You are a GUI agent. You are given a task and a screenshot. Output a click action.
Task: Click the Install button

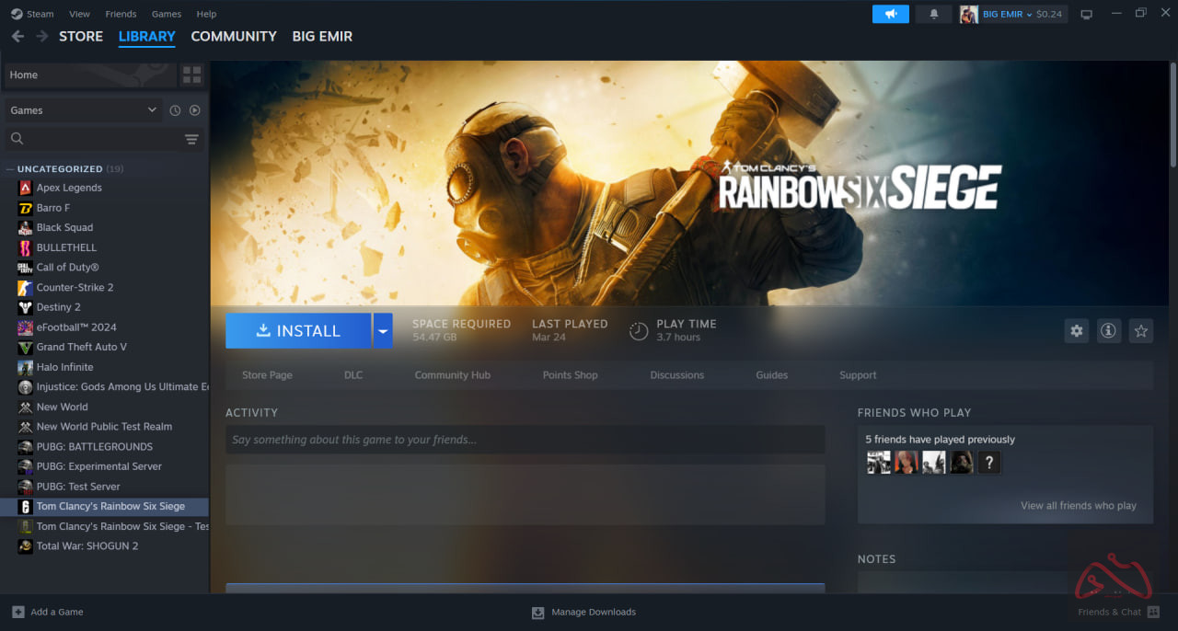(x=298, y=330)
